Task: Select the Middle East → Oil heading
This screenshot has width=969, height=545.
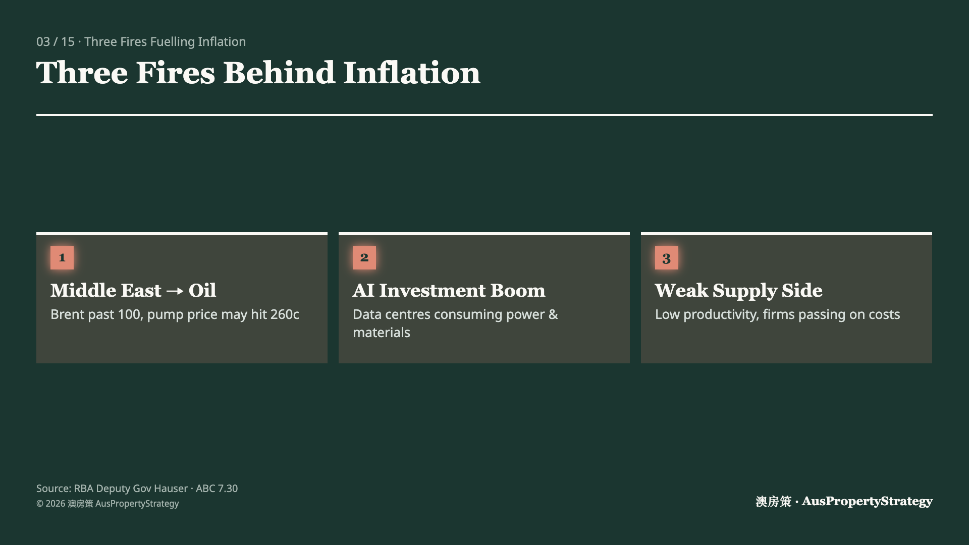Action: [133, 291]
